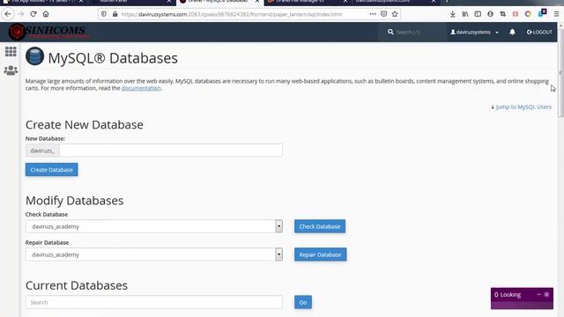
Task: Open the documentation link
Action: tap(141, 88)
